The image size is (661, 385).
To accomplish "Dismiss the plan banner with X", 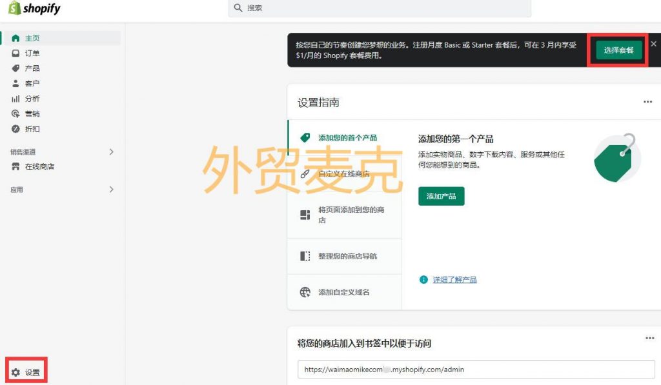I will coord(653,44).
